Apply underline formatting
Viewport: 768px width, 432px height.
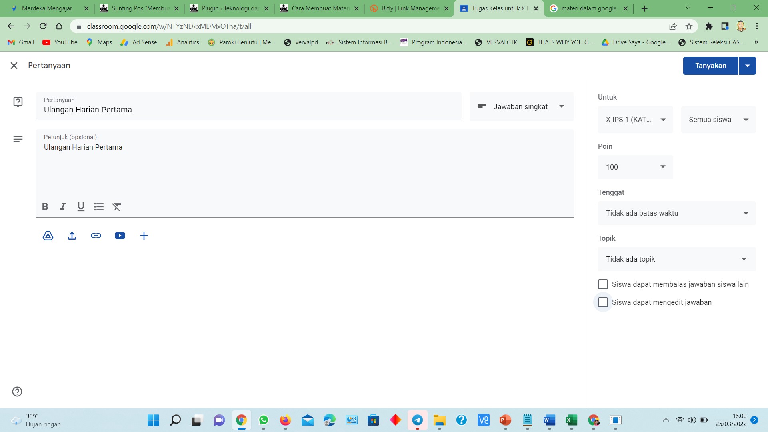coord(81,206)
